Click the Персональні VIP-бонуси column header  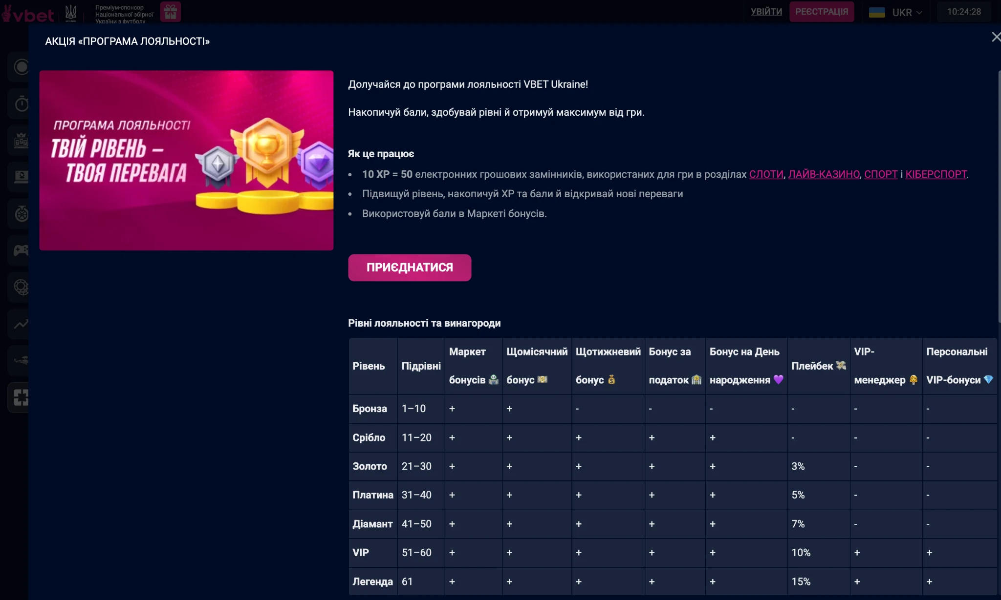pos(960,366)
